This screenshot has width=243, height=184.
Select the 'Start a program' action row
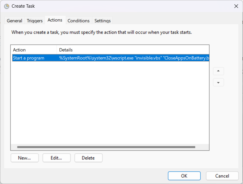(x=29, y=58)
